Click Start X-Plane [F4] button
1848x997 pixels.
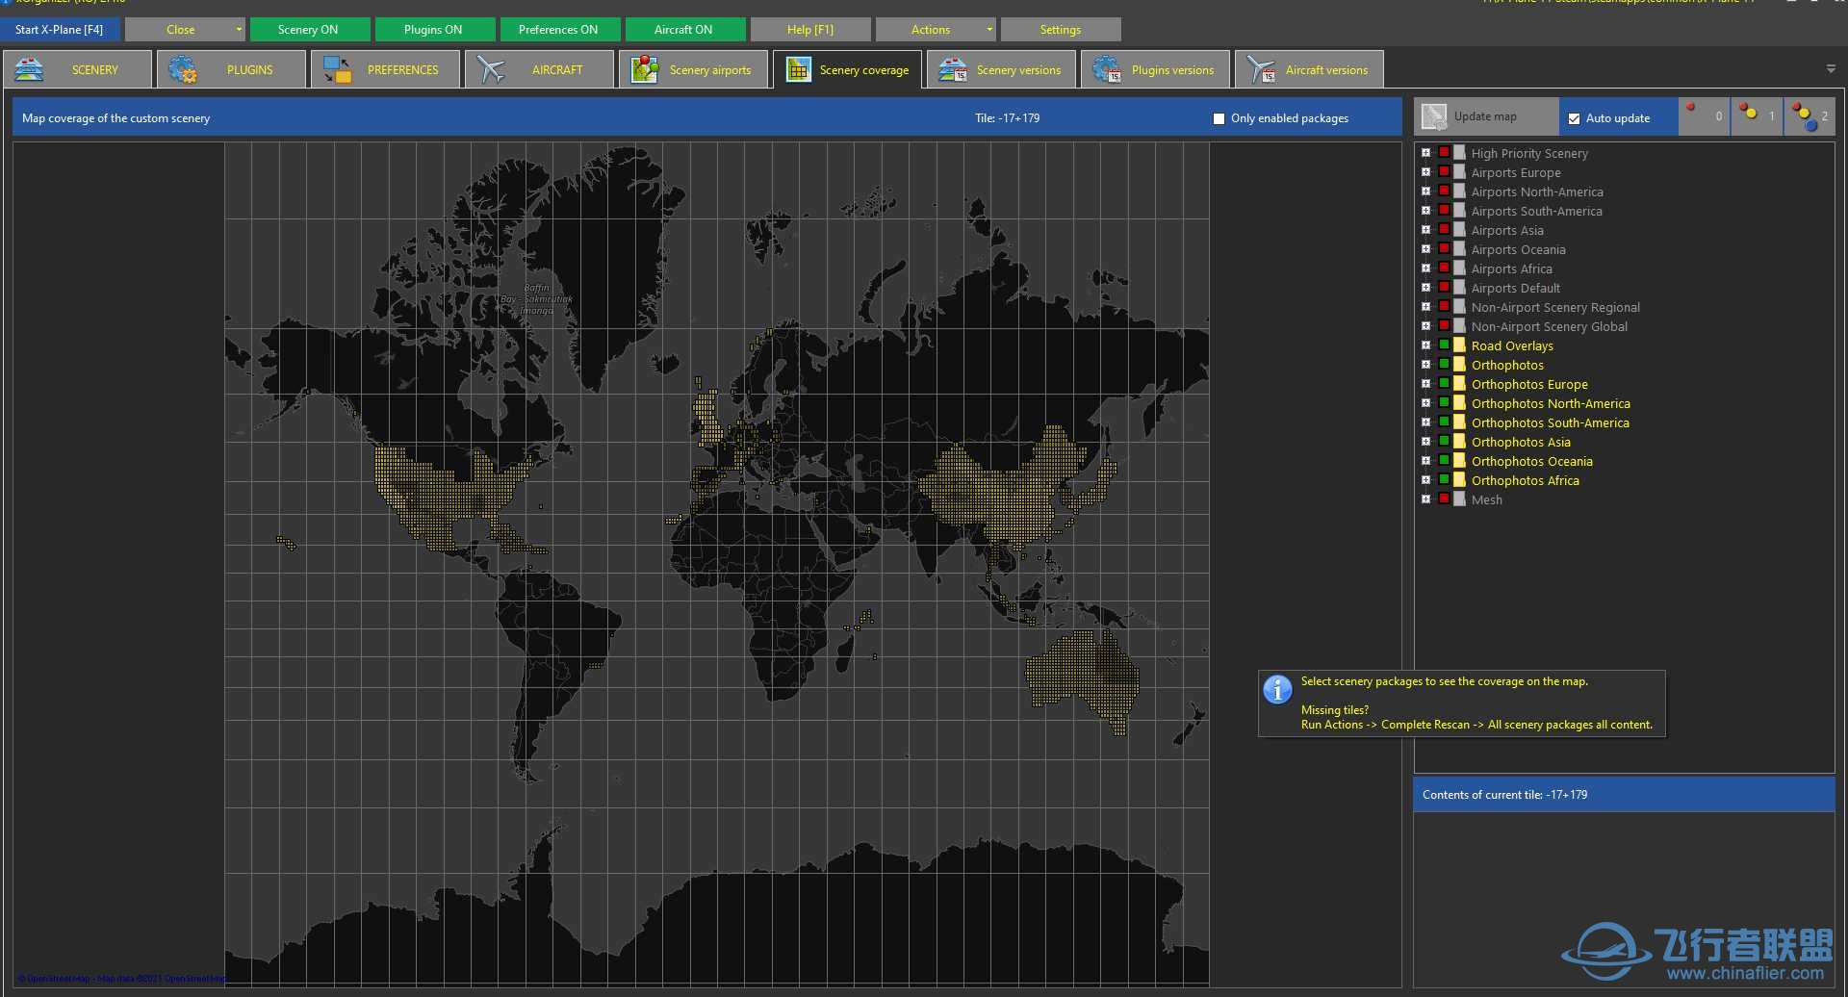[60, 30]
